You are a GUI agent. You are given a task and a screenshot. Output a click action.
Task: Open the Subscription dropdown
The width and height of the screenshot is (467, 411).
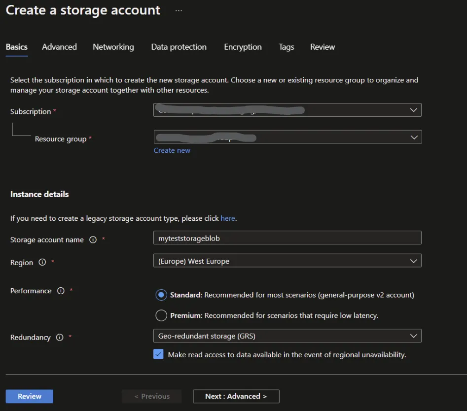point(413,110)
